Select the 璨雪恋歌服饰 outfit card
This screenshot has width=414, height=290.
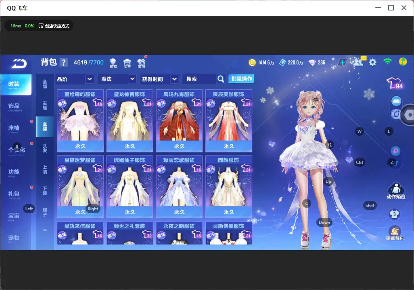[x=179, y=186]
